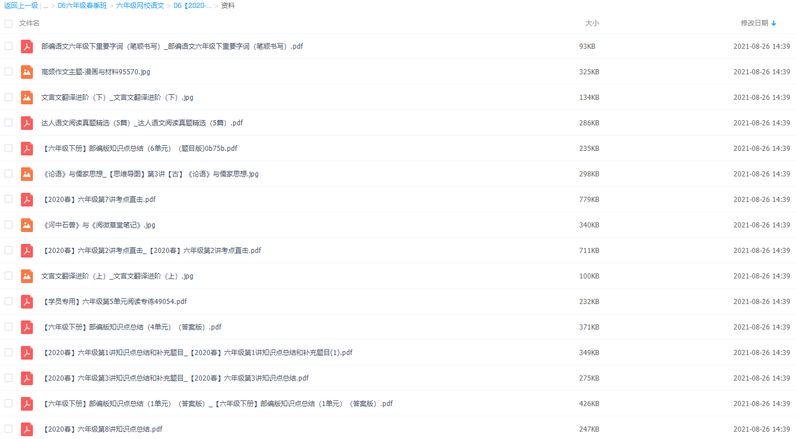This screenshot has width=796, height=439.
Task: Click the image icon beside 高频作文主题-漫画与材料95570.jpg
Action: tap(27, 71)
